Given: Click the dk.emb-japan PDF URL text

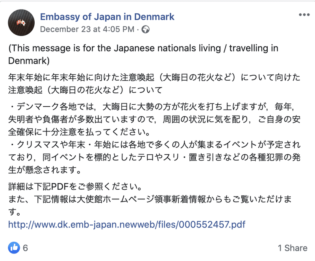Looking at the screenshot, I should pyautogui.click(x=126, y=224).
